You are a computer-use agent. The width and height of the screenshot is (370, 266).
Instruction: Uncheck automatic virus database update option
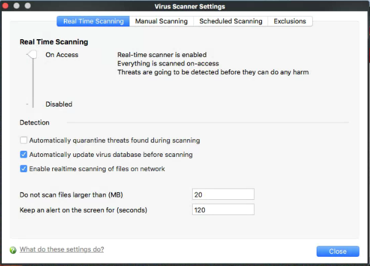(x=23, y=154)
